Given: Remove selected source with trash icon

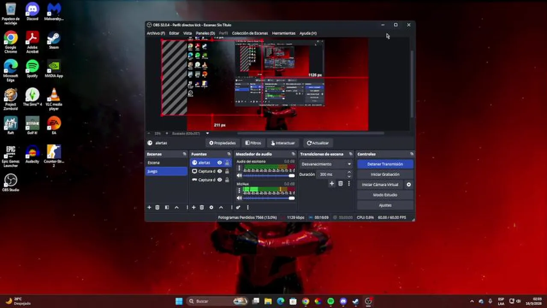Looking at the screenshot, I should pos(202,207).
